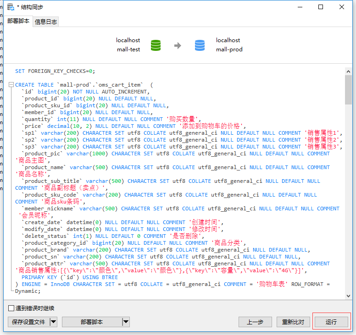
Task: Click the '购买数量' comment text
Action: 182,119
